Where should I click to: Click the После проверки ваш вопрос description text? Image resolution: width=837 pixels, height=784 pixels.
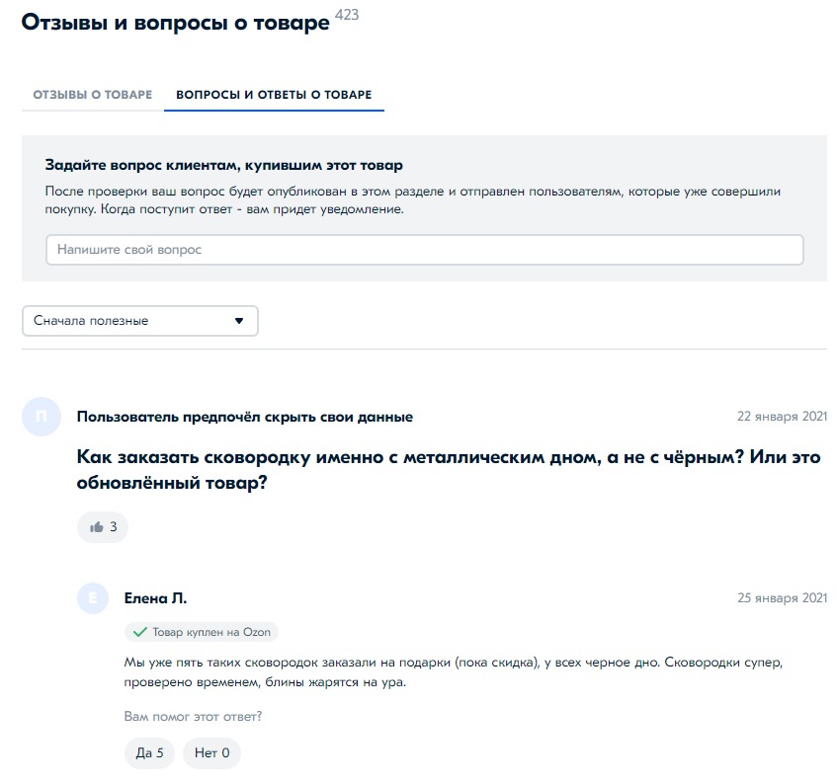click(x=413, y=200)
